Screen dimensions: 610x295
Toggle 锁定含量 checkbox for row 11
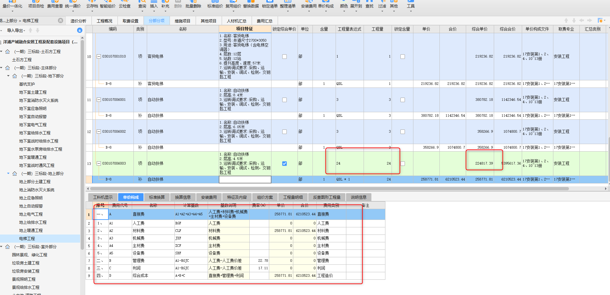403,100
